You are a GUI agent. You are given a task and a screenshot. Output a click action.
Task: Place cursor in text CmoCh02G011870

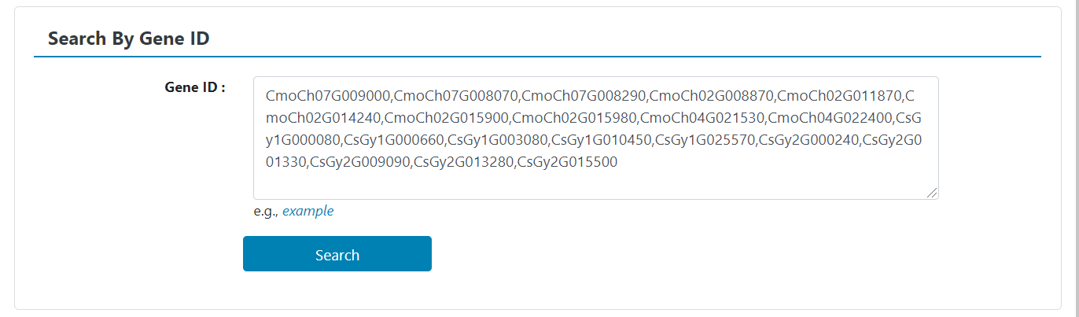[x=840, y=96]
